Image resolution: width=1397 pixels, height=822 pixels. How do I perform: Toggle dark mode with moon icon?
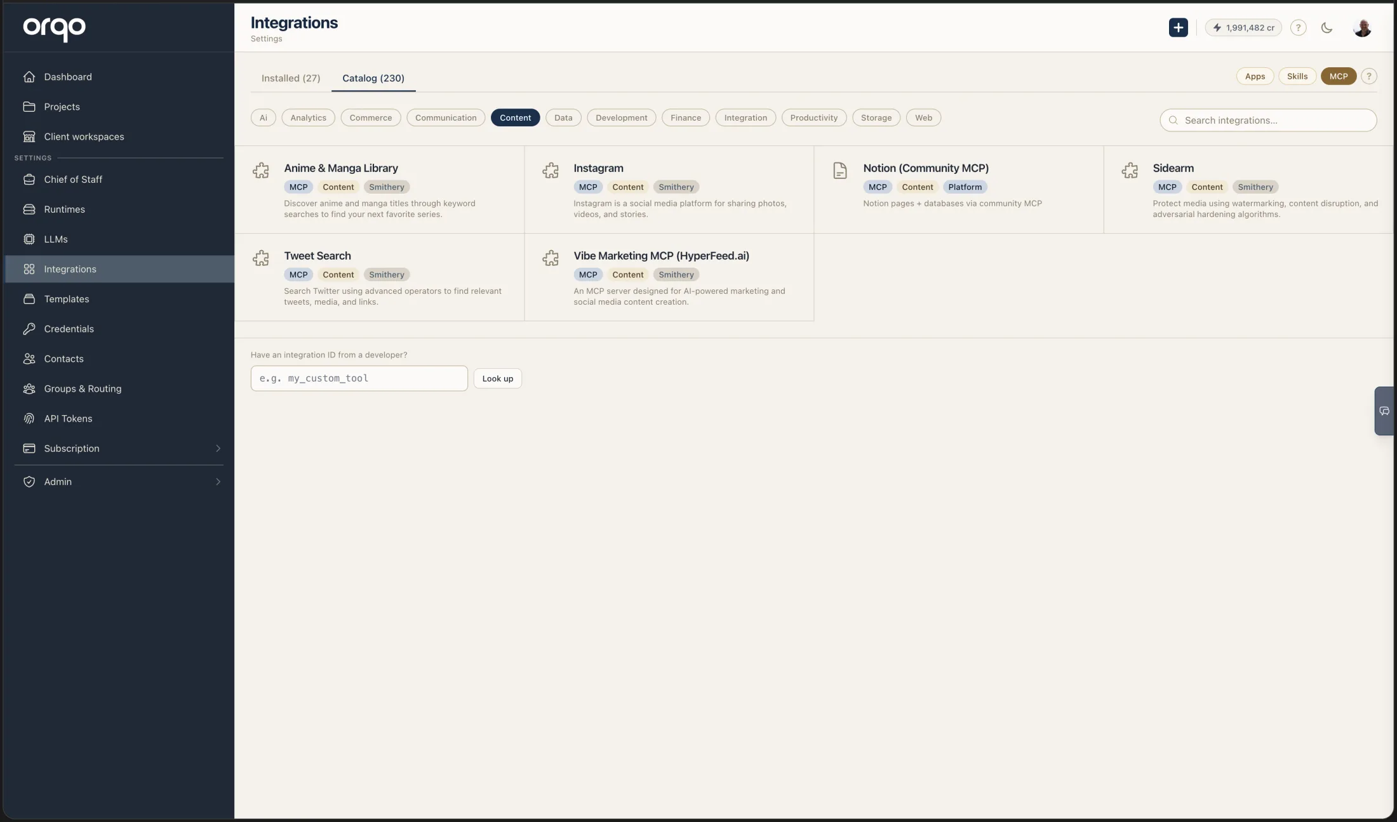pos(1327,27)
